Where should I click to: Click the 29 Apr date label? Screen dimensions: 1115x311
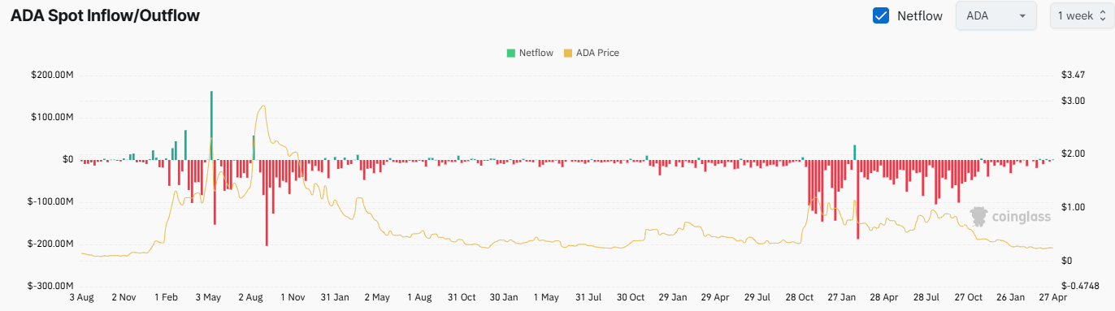coord(715,298)
